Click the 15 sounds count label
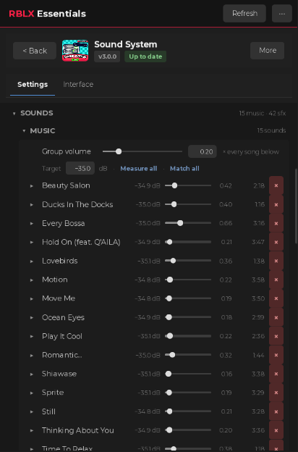298x452 pixels. [271, 130]
